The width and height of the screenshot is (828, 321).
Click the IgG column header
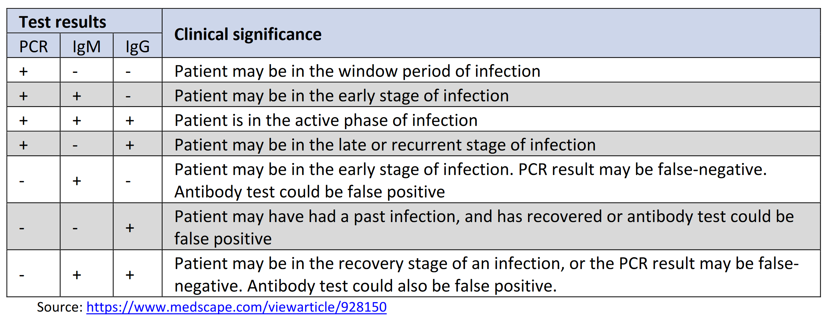[x=137, y=46]
